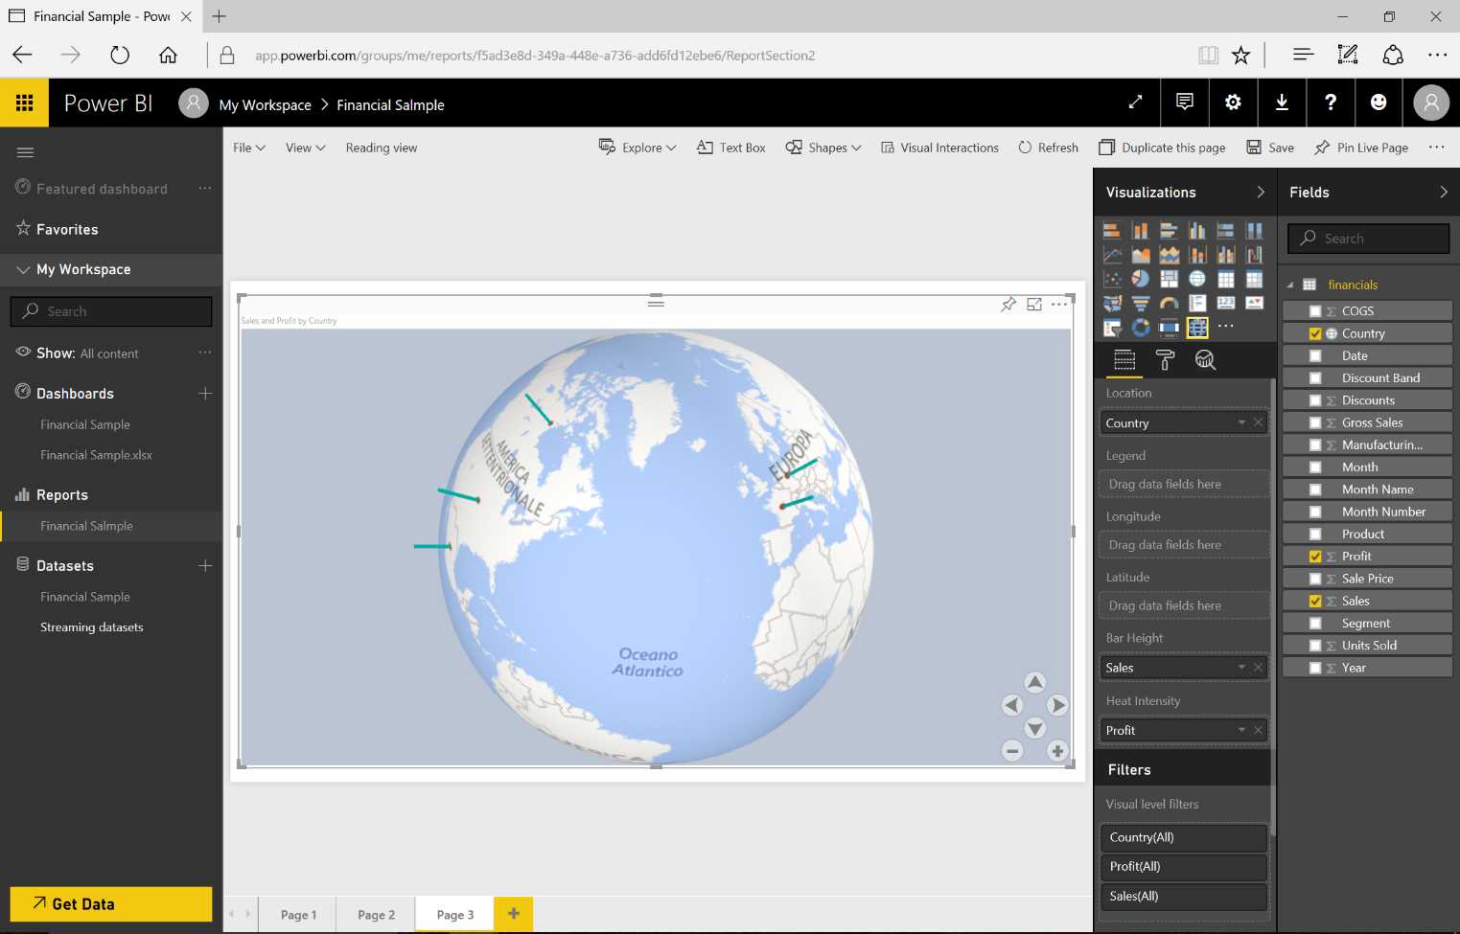Open Power BI settings gear
The height and width of the screenshot is (934, 1460).
coord(1233,103)
